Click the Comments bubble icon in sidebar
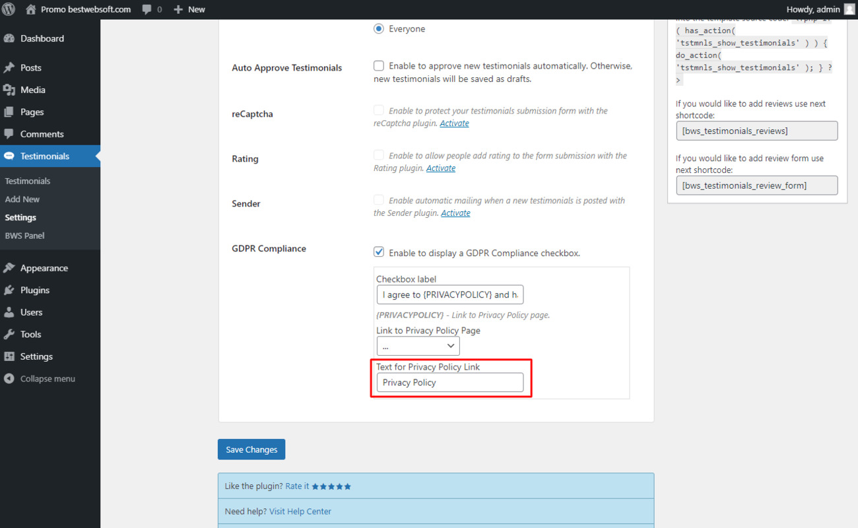The image size is (858, 528). (9, 134)
